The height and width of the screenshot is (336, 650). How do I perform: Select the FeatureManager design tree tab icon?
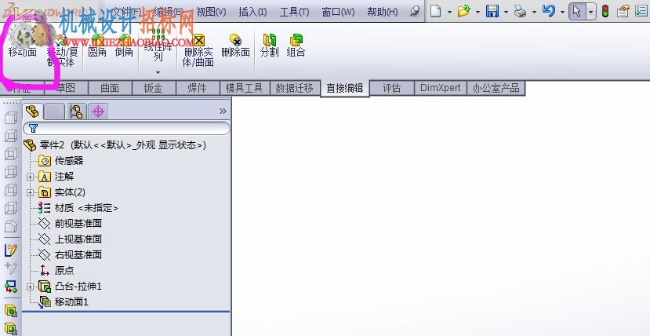(32, 111)
